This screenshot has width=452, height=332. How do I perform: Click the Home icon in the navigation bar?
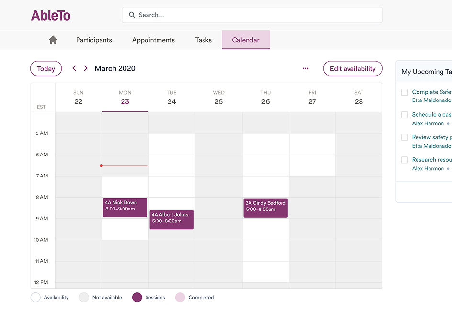[53, 40]
